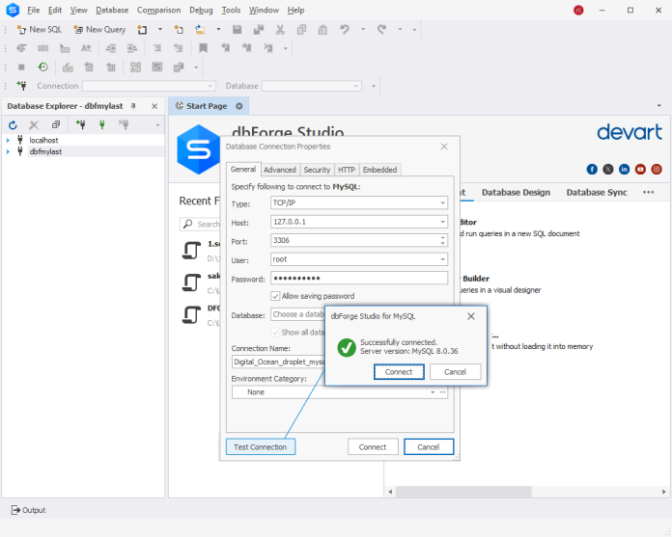
Task: Click the New Query toolbar icon
Action: point(98,29)
